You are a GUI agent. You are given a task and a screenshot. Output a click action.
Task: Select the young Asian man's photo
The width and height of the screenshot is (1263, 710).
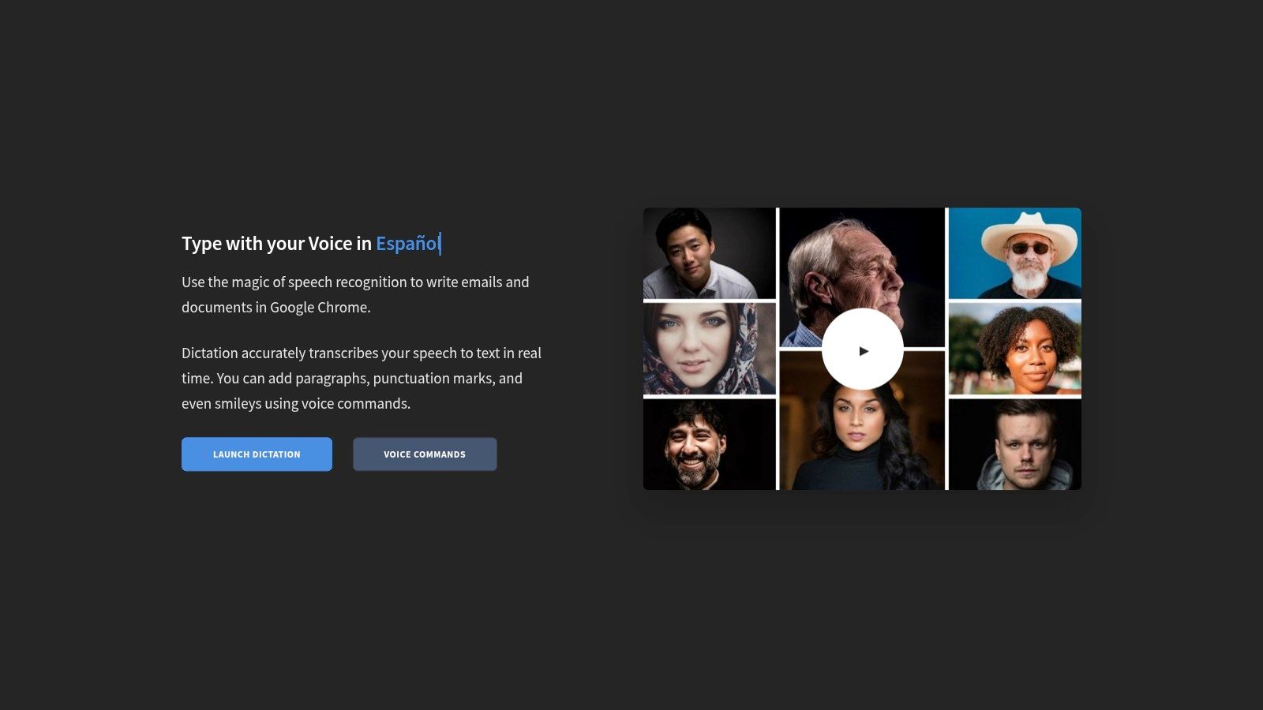tap(708, 252)
